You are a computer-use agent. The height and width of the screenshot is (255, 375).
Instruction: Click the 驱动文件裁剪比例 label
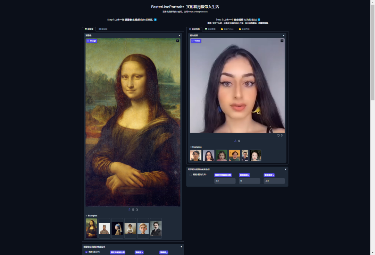pyautogui.click(x=223, y=175)
